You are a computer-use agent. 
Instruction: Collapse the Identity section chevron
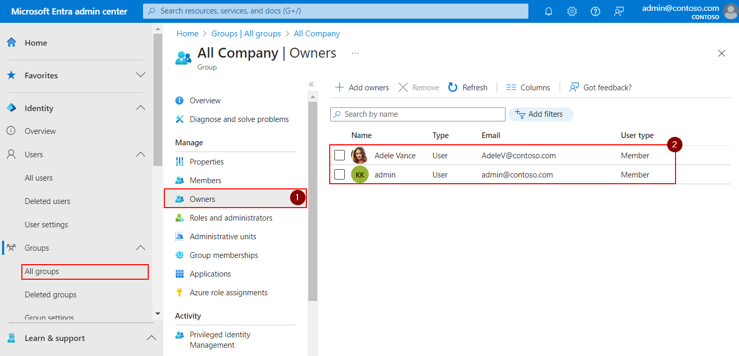(x=140, y=107)
